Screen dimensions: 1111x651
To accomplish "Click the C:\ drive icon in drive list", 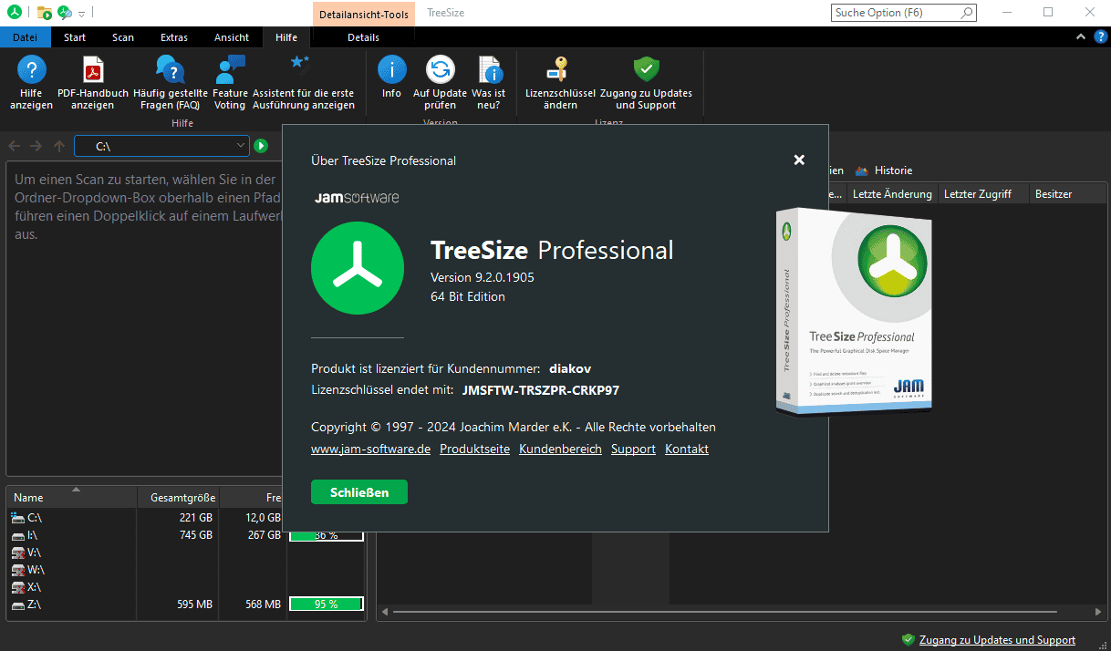I will tap(17, 518).
